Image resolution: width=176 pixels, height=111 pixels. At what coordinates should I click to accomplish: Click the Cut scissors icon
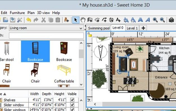(x=43, y=20)
